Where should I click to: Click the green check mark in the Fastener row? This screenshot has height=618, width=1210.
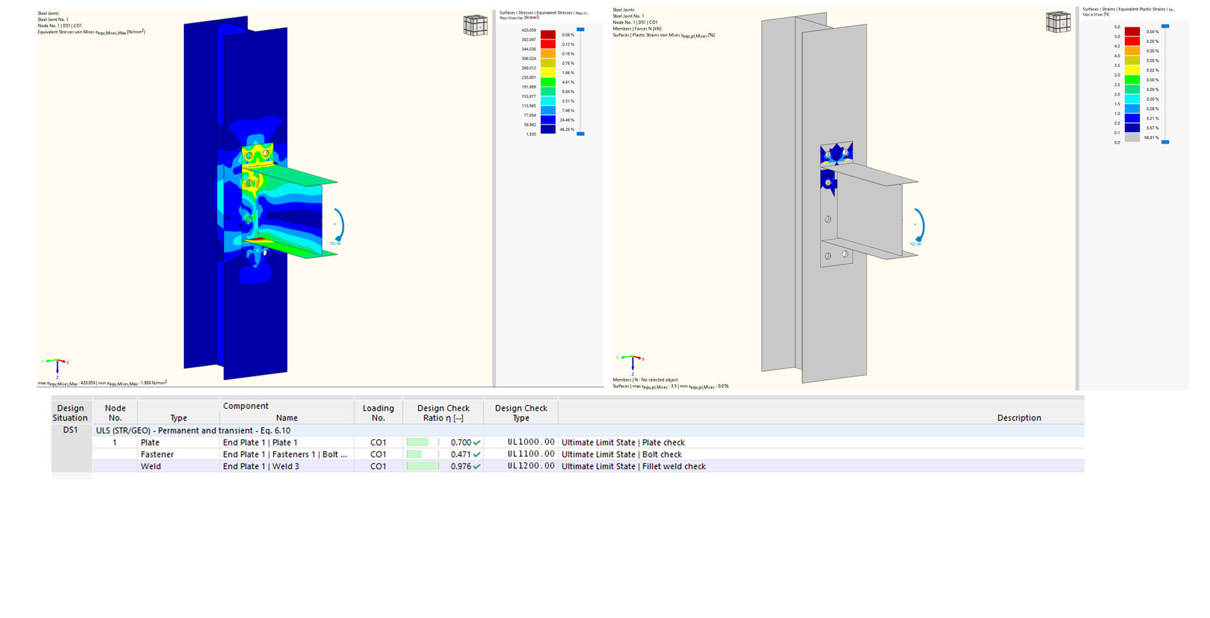pyautogui.click(x=477, y=455)
